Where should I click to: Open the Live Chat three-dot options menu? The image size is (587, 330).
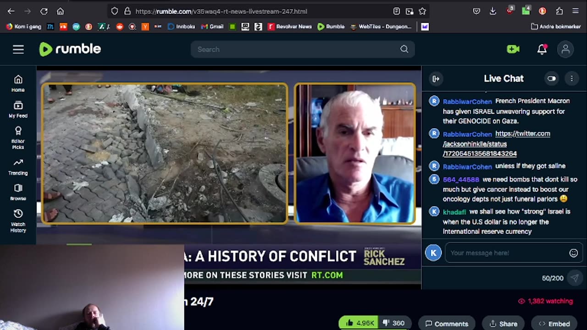(x=571, y=79)
